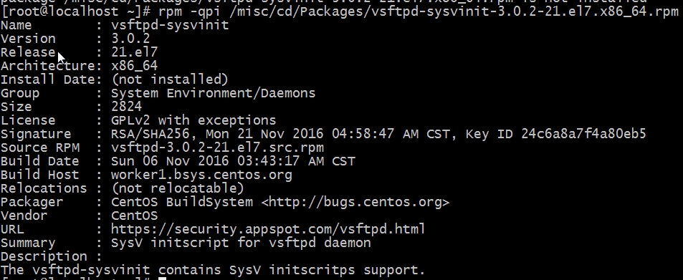The image size is (683, 280).
Task: Click the vendor value CentOS
Action: [x=134, y=216]
